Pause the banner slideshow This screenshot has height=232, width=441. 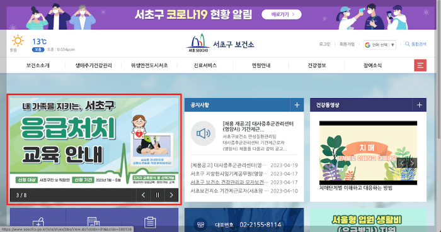click(x=157, y=195)
